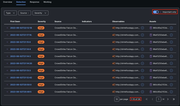Expand observables for the 21:17:16 row
Image resolution: width=180 pixels, height=106 pixels.
(142, 35)
